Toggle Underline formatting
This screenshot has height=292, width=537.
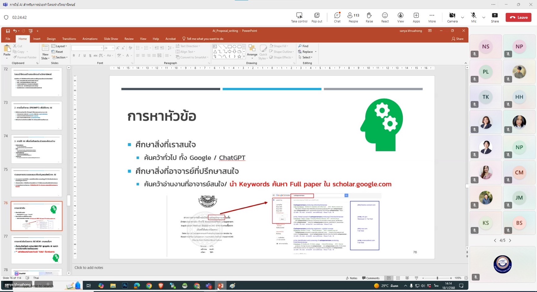point(84,56)
